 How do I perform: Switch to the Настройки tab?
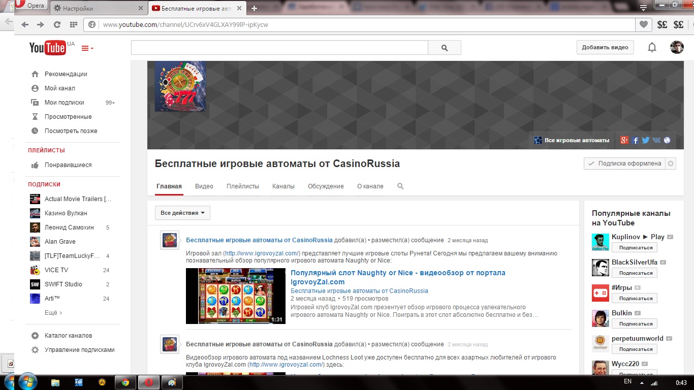click(99, 8)
